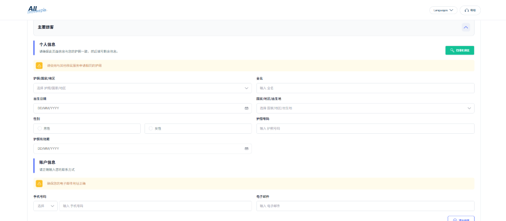Click the green passport scan button
Screen dimensions: 506x221
tap(459, 50)
